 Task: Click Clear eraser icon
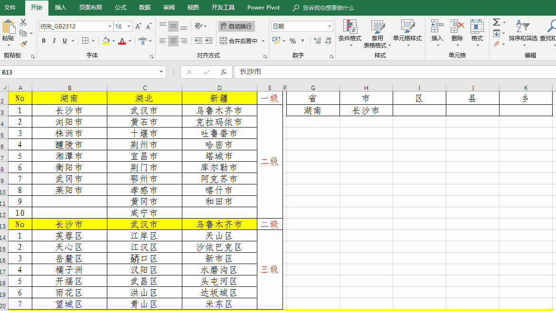(497, 44)
